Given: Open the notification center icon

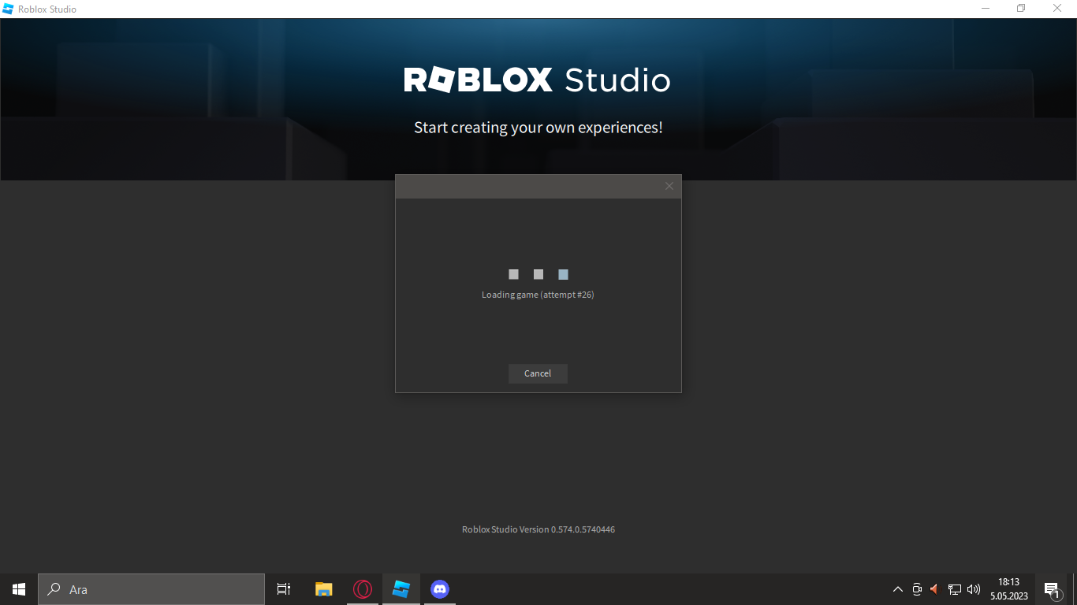Looking at the screenshot, I should pos(1052,589).
